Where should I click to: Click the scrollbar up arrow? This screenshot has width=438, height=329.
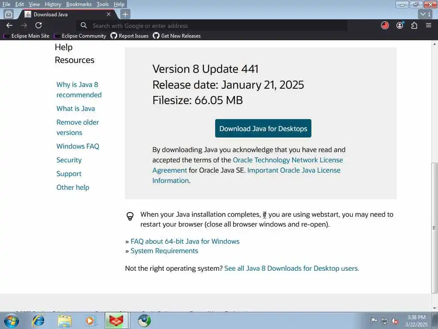click(x=435, y=44)
